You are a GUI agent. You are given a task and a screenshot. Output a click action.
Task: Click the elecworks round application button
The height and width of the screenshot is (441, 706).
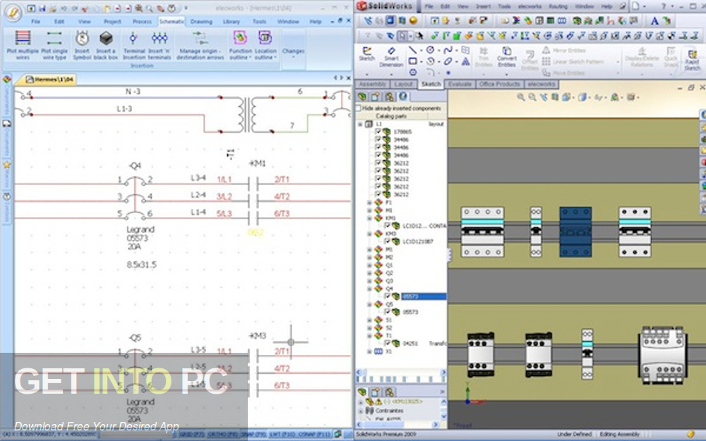[13, 13]
